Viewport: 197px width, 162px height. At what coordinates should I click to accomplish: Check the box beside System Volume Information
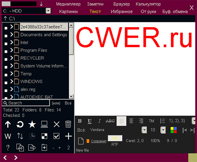point(6,67)
